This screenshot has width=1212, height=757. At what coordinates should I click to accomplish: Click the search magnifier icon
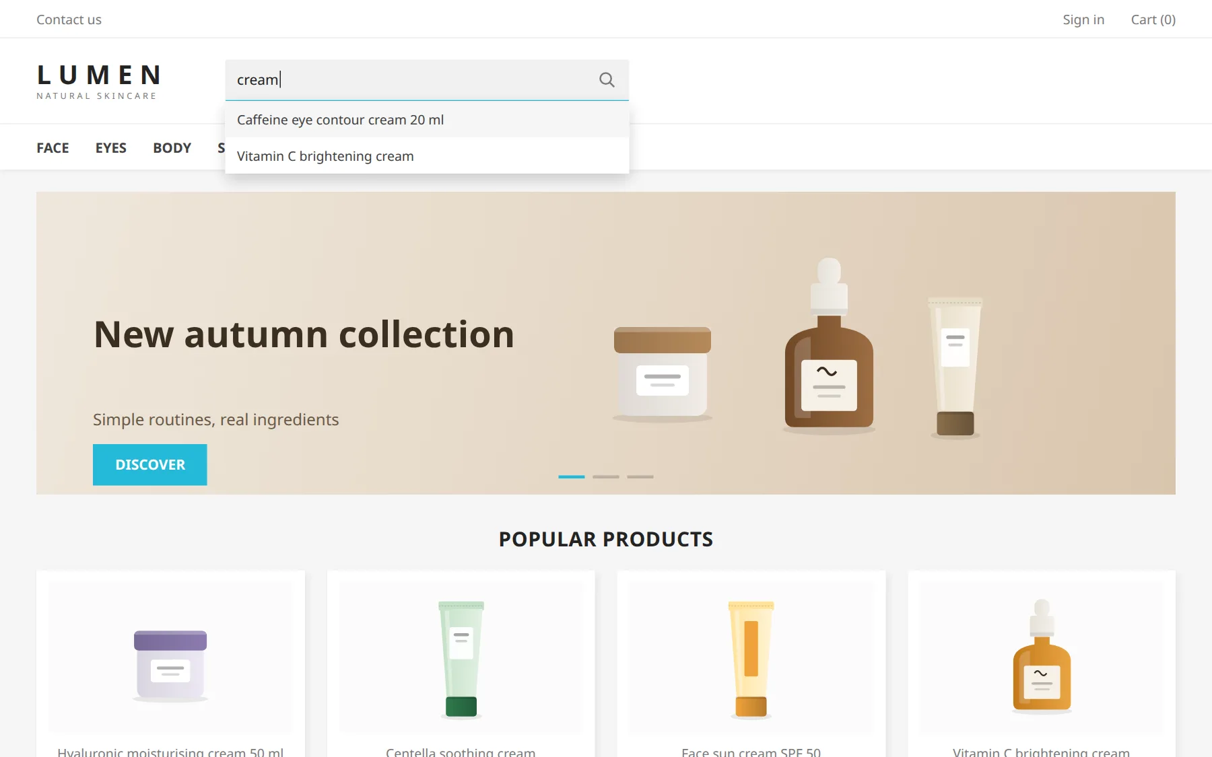click(607, 80)
